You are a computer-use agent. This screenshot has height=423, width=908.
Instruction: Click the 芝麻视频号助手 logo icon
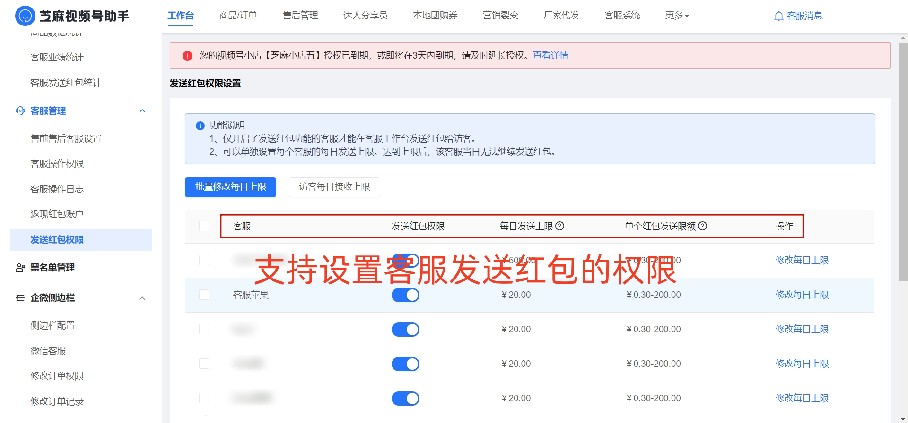coord(25,16)
